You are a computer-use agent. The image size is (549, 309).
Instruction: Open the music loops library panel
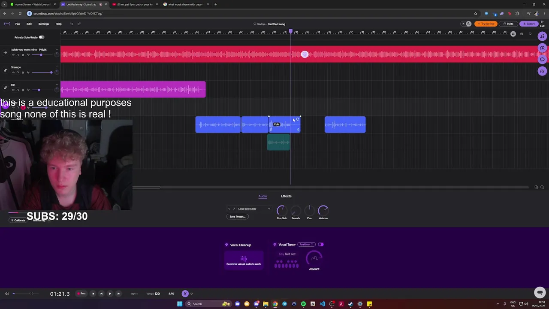coord(543,36)
